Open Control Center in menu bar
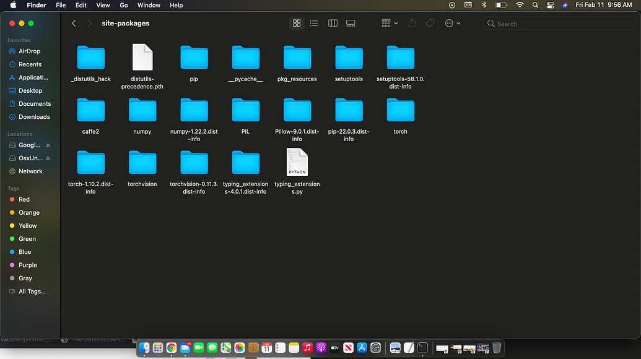This screenshot has height=359, width=641. (550, 5)
